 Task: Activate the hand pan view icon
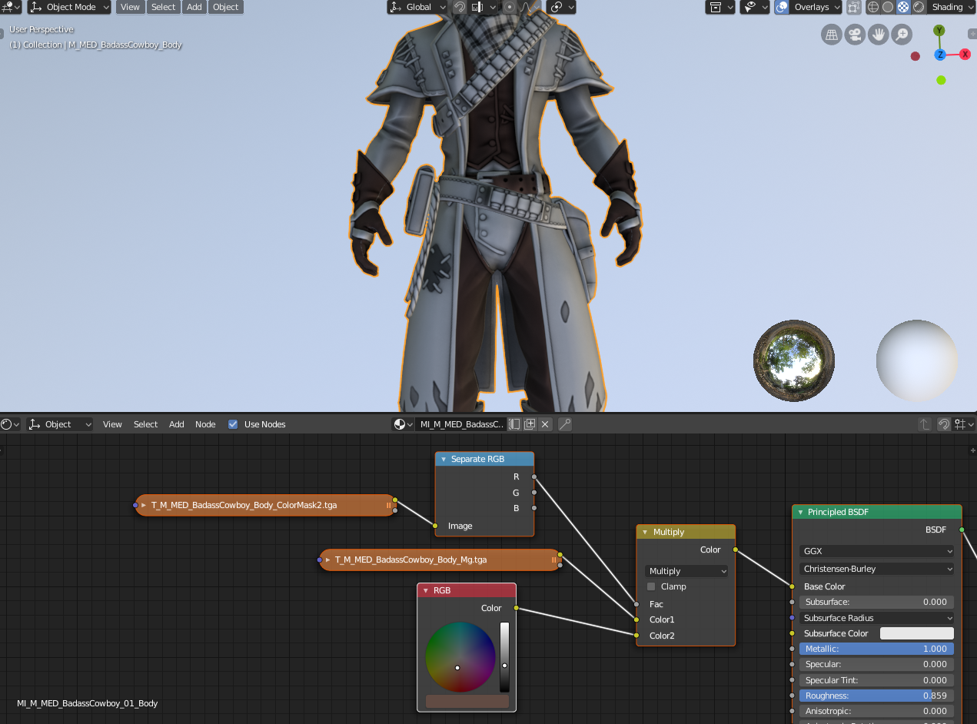878,35
